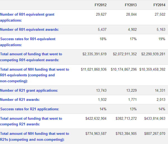
Task: Select 'Success rates for R01-equivalent applications' row label
Action: click(28, 42)
